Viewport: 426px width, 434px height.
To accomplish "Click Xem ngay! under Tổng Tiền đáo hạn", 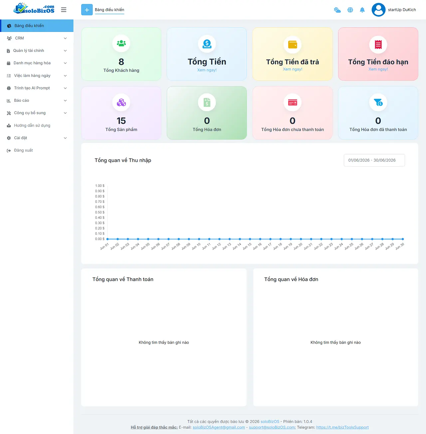I will pos(378,69).
